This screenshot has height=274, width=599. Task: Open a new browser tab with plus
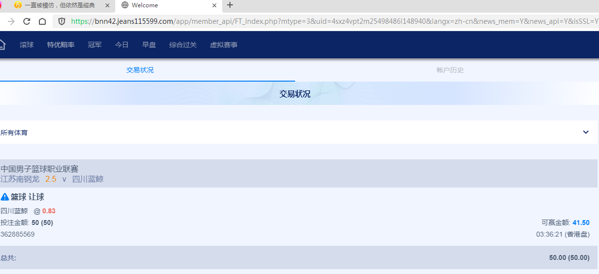pyautogui.click(x=230, y=5)
